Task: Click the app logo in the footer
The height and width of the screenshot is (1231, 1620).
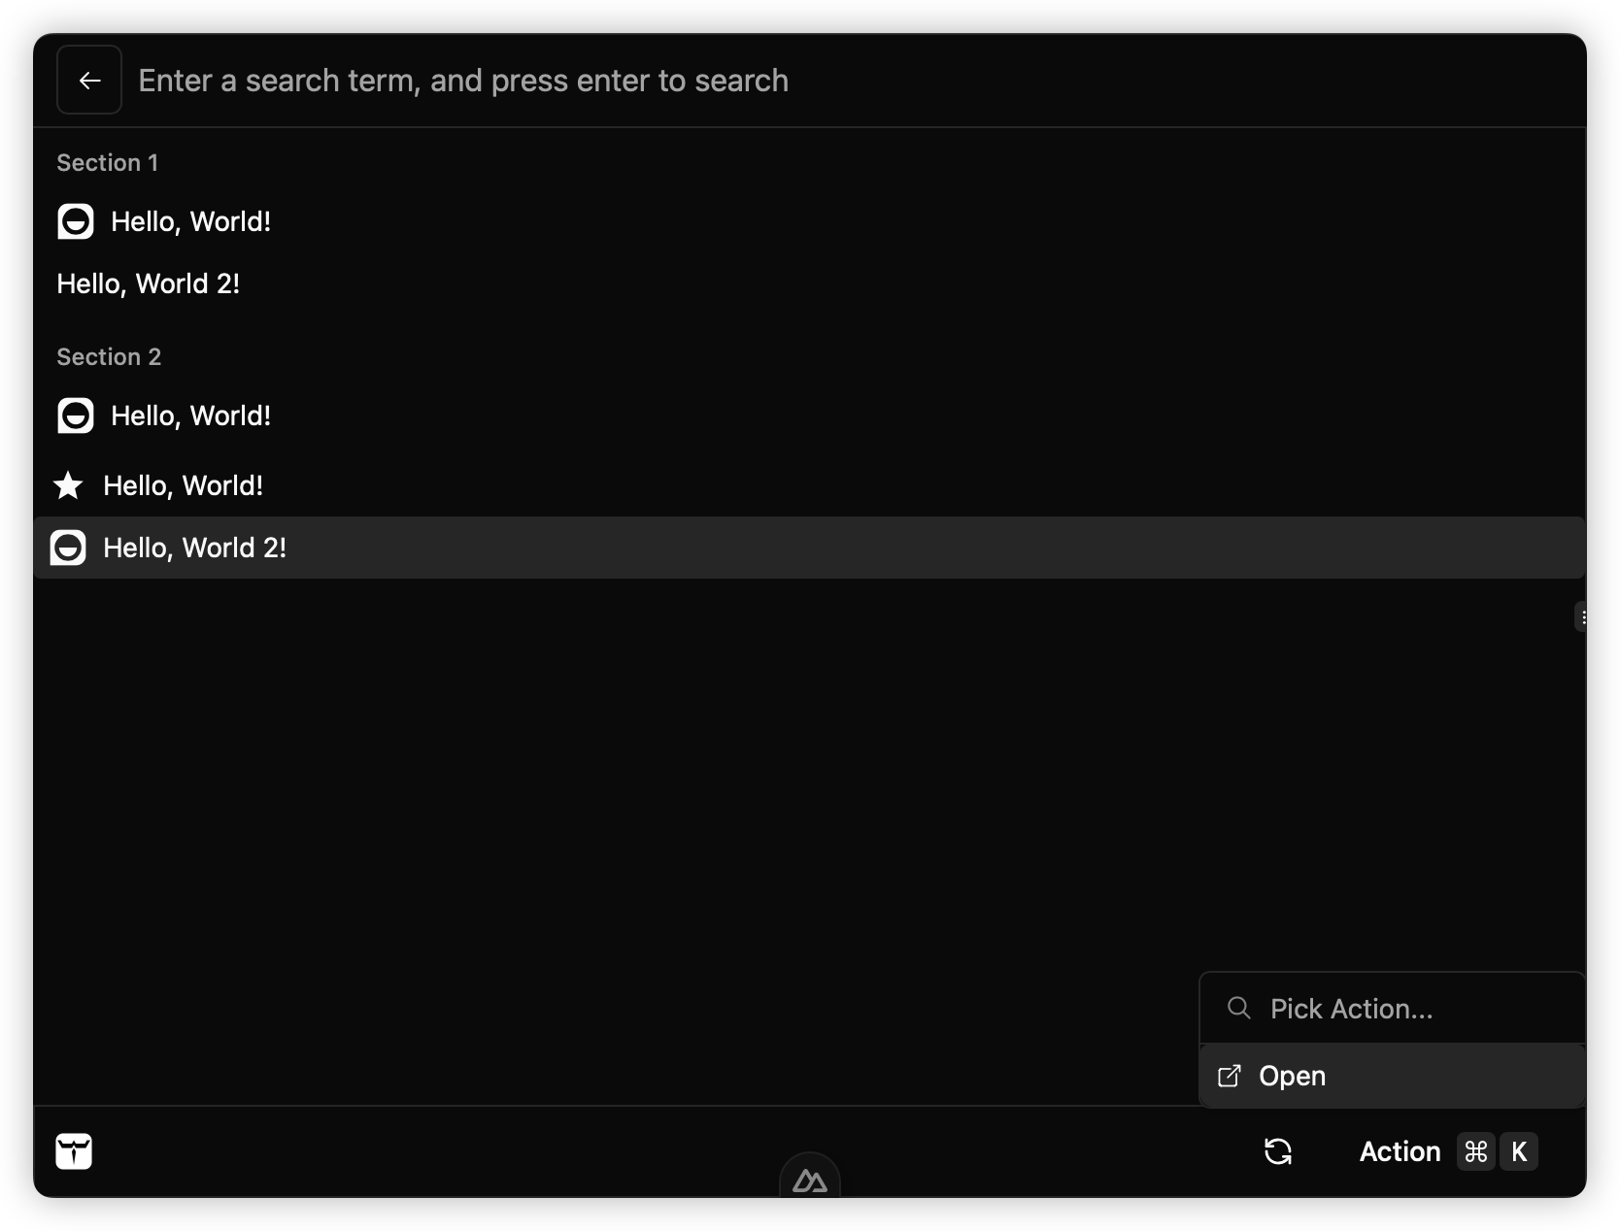Action: 74,1151
